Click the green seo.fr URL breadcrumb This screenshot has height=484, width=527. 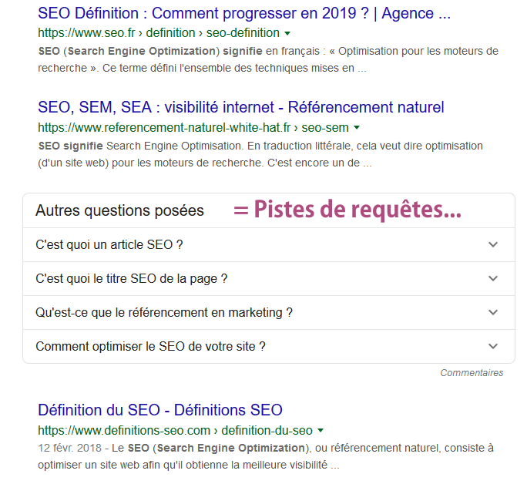159,33
